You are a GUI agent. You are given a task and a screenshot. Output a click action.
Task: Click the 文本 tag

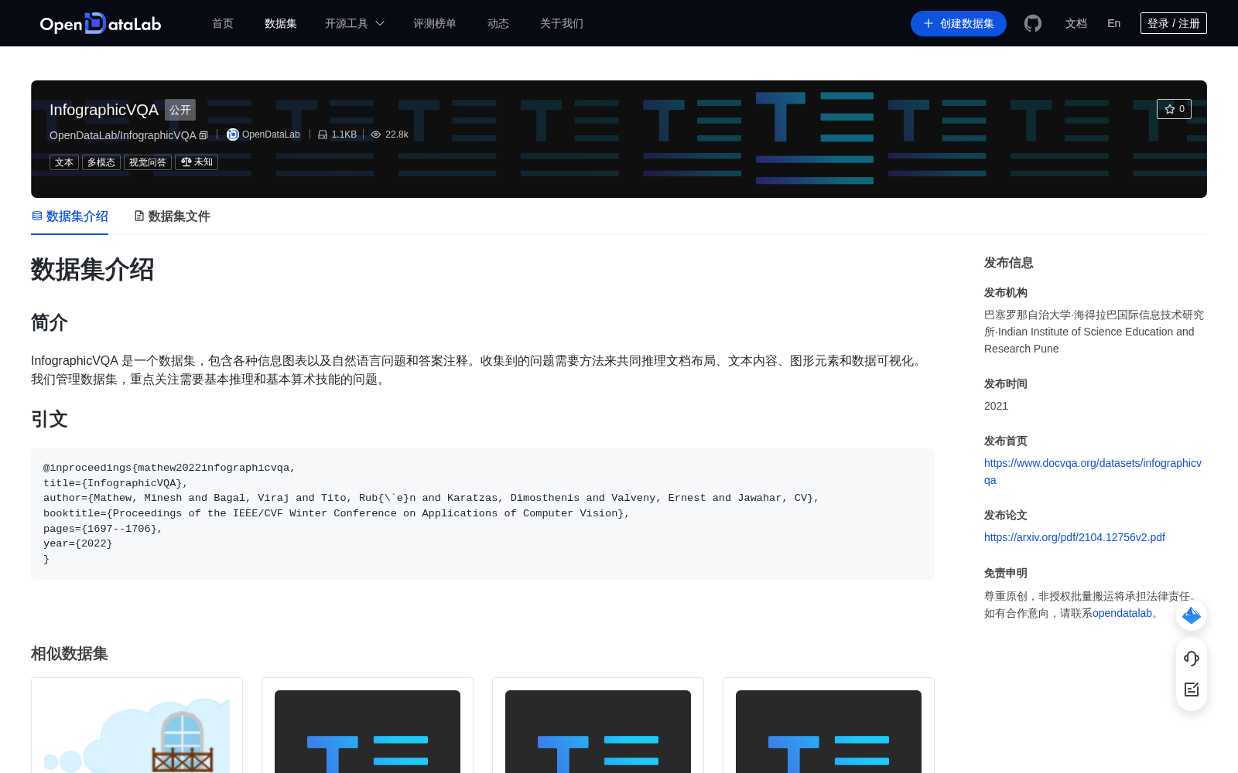point(64,162)
